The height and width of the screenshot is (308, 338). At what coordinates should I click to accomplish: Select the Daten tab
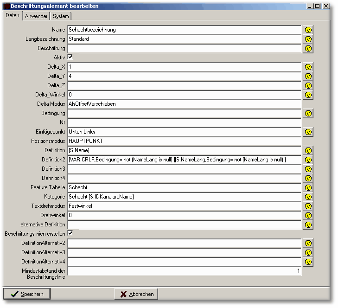tap(13, 16)
